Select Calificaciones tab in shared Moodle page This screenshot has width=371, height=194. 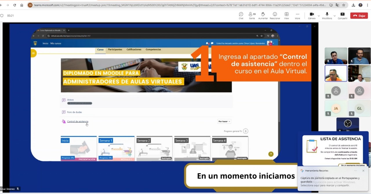pyautogui.click(x=134, y=49)
